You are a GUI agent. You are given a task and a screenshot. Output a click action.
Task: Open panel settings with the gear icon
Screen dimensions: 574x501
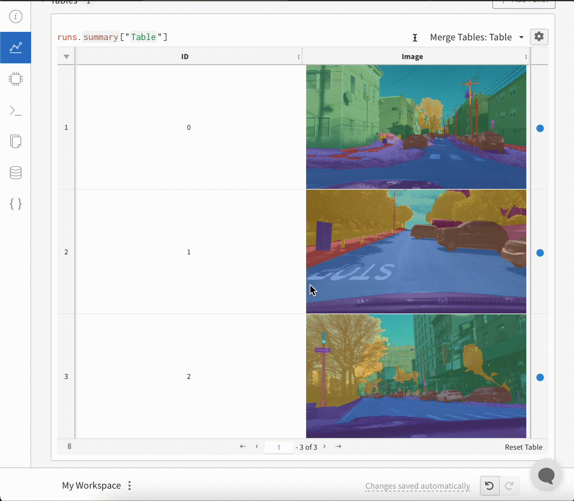[x=539, y=37]
